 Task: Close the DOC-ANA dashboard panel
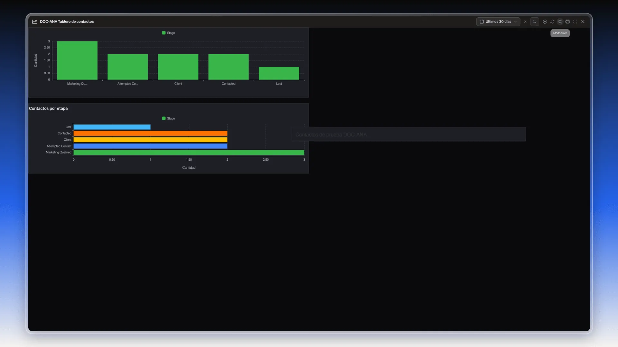click(583, 22)
